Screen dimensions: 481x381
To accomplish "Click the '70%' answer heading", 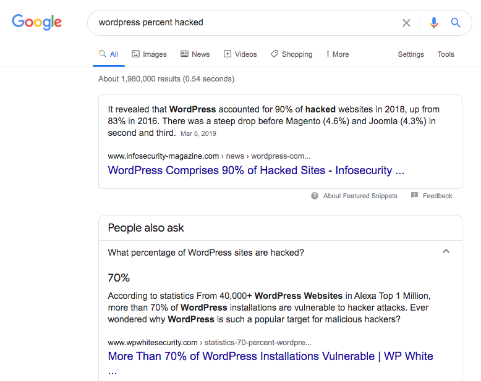I will coord(119,278).
